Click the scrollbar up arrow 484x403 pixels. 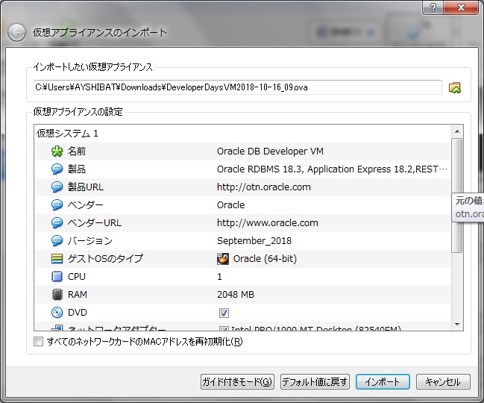tap(457, 131)
